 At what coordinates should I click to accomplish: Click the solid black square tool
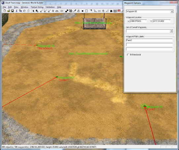coord(83,11)
